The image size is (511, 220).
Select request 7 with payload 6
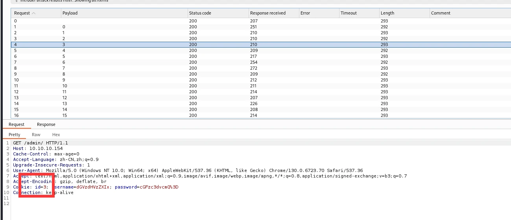click(261, 62)
